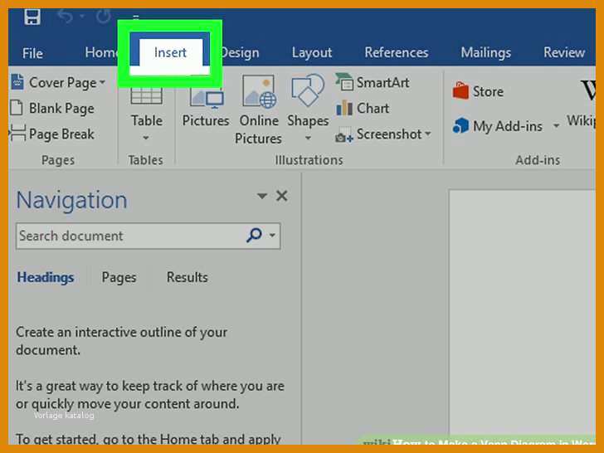
Task: Open the File tab
Action: point(32,53)
